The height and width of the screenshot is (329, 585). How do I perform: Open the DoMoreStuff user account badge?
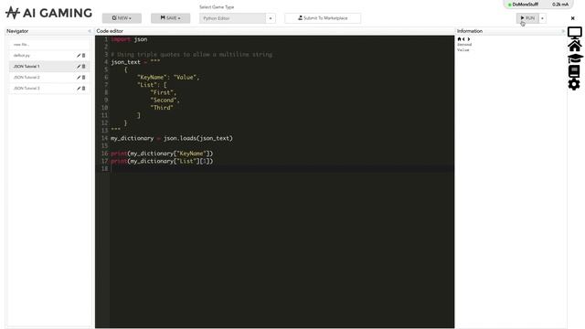[538, 5]
